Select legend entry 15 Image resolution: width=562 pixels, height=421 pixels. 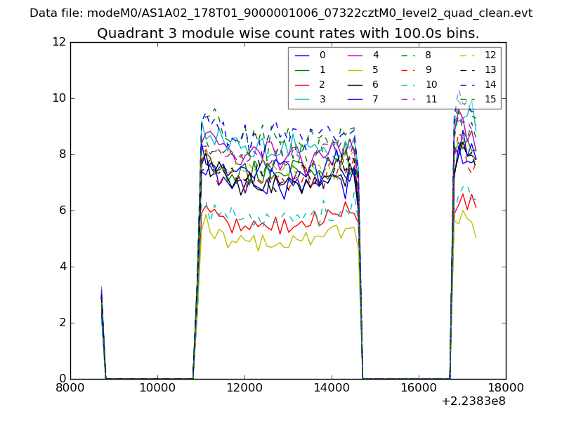coord(490,99)
